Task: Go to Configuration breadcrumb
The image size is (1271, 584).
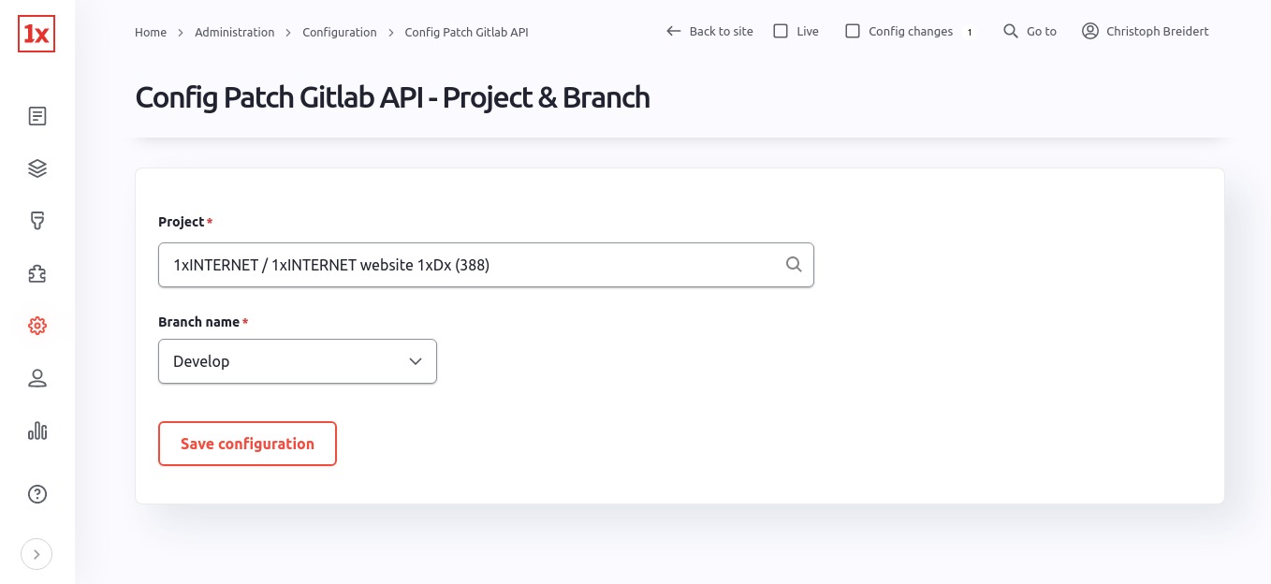Action: (340, 32)
